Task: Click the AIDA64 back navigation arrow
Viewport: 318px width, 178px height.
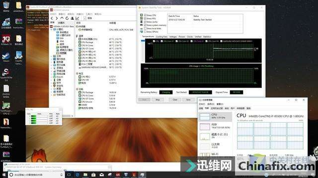Action: pyautogui.click(x=52, y=18)
